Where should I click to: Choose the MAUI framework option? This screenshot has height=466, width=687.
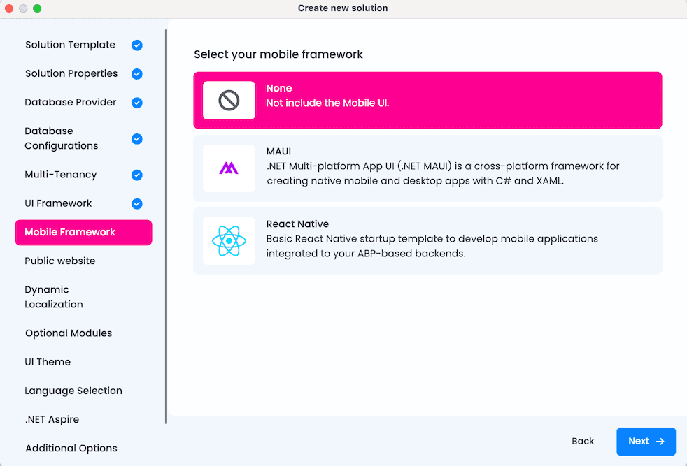427,168
